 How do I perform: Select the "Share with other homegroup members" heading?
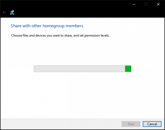pos(47,26)
